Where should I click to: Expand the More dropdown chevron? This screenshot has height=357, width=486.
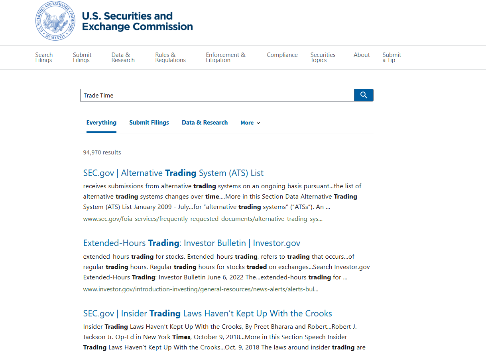(x=258, y=123)
